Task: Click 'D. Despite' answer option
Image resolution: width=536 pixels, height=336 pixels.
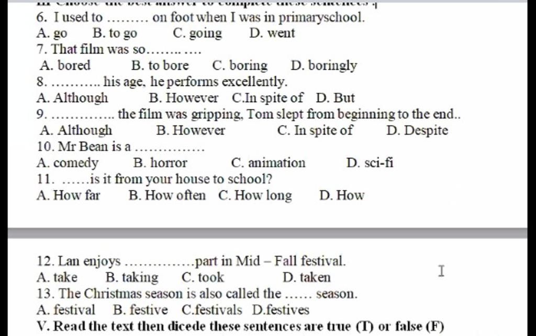Action: point(417,130)
